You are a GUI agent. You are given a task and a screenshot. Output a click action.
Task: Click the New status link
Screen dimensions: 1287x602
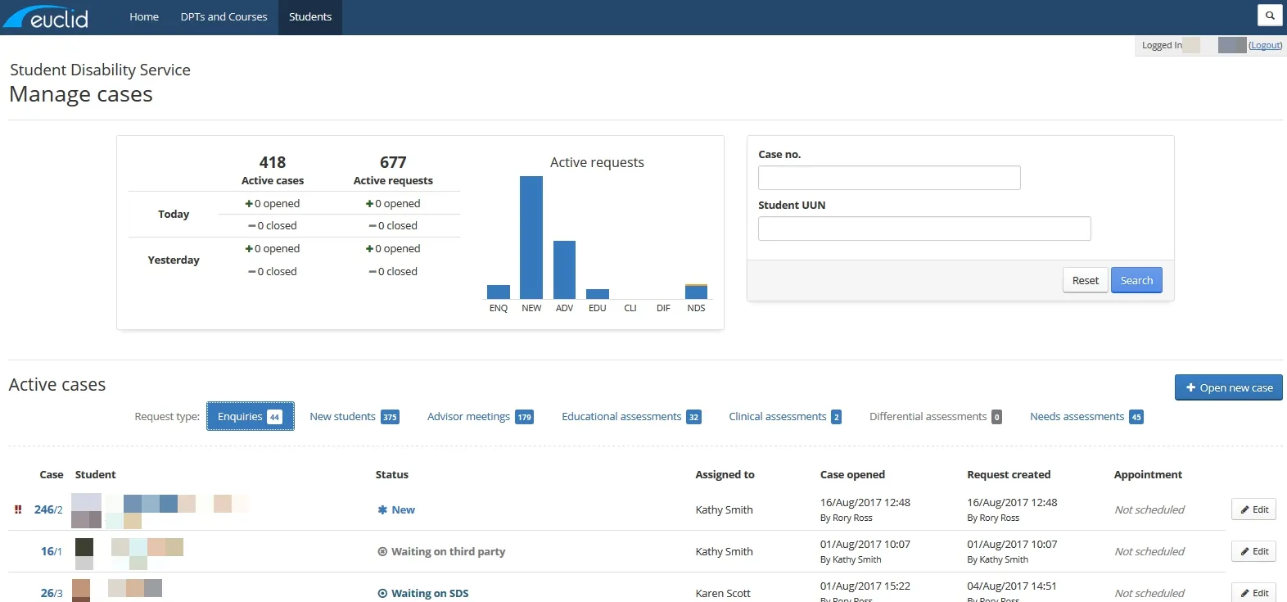(403, 509)
